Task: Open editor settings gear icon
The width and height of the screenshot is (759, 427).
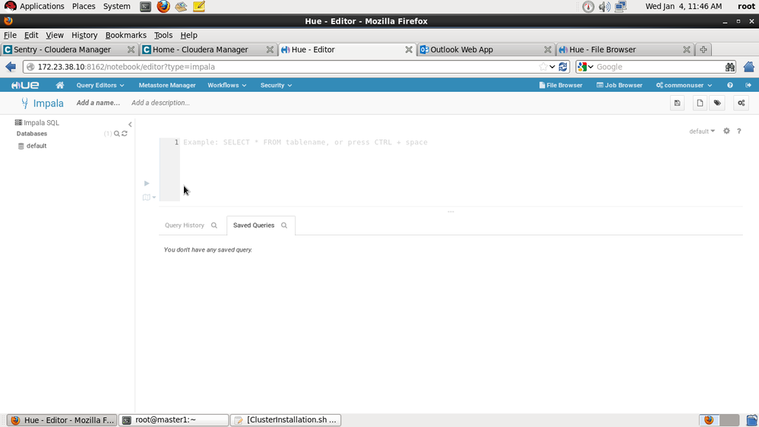Action: (726, 131)
